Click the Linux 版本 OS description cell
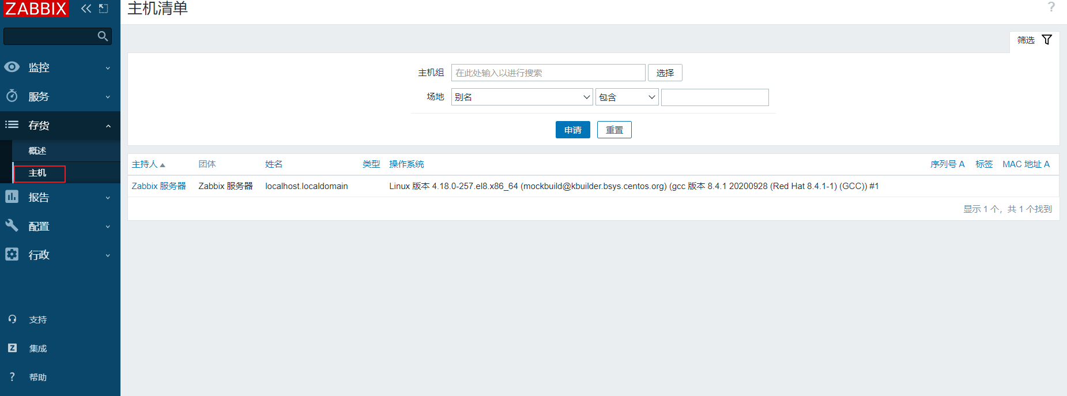The image size is (1067, 396). (634, 186)
